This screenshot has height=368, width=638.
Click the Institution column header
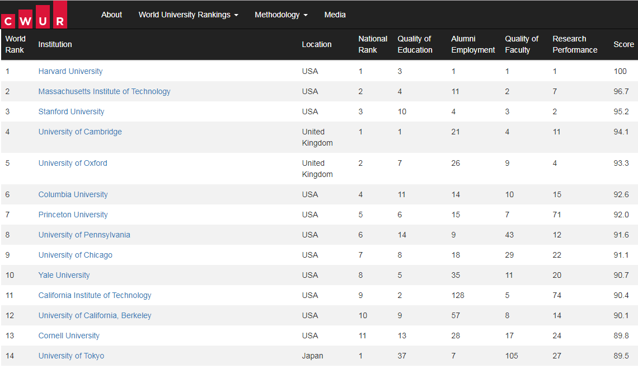coord(55,44)
